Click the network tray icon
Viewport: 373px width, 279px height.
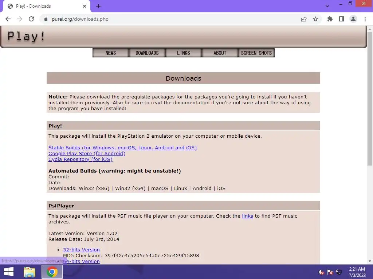tap(339, 272)
